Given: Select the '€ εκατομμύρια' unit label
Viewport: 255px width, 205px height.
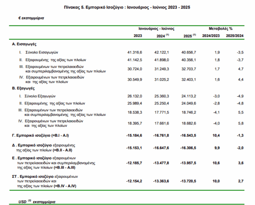Looking at the screenshot, I should [30, 19].
